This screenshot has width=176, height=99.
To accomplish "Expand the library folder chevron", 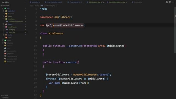I will 4,24.
